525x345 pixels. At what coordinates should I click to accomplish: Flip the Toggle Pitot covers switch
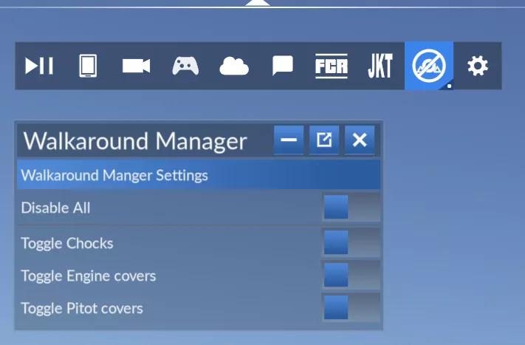point(351,307)
